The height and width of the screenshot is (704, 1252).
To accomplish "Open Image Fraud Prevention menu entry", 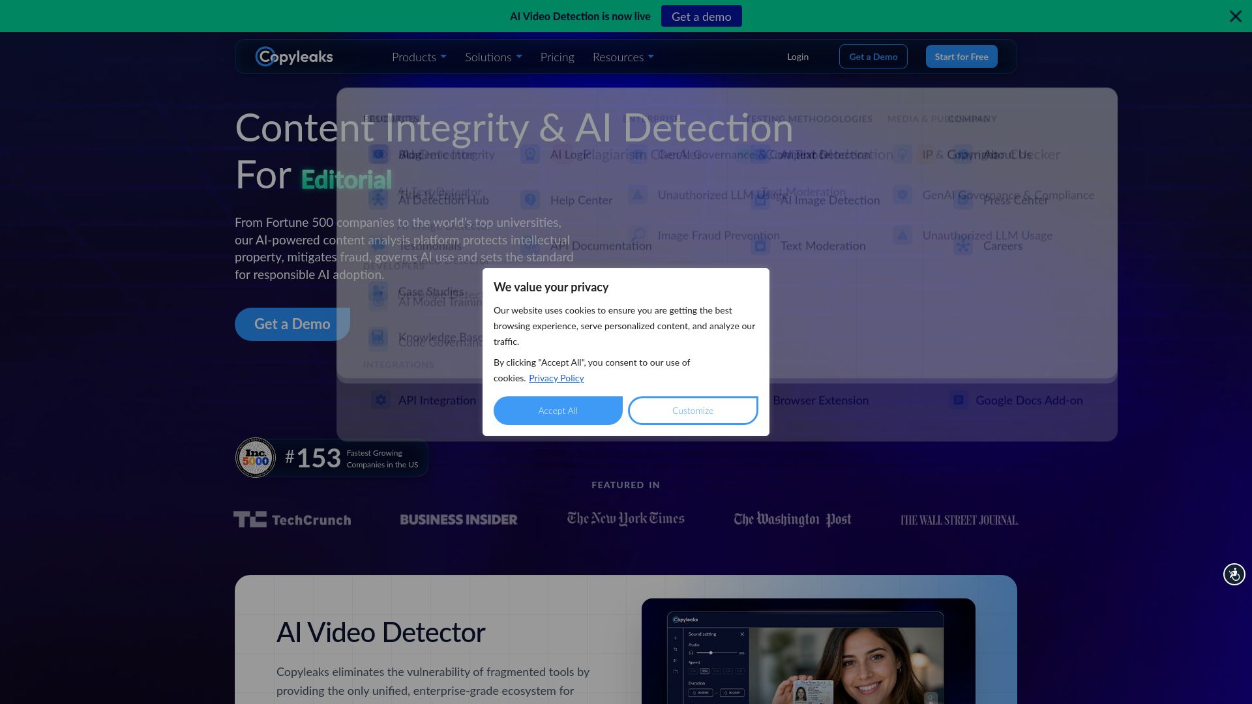I will click(x=719, y=235).
